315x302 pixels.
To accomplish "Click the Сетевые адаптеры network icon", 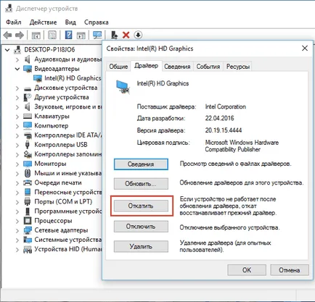I will (28, 230).
